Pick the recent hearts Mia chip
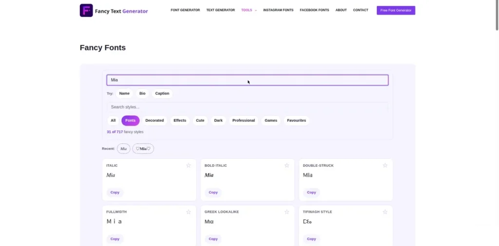 pos(143,149)
